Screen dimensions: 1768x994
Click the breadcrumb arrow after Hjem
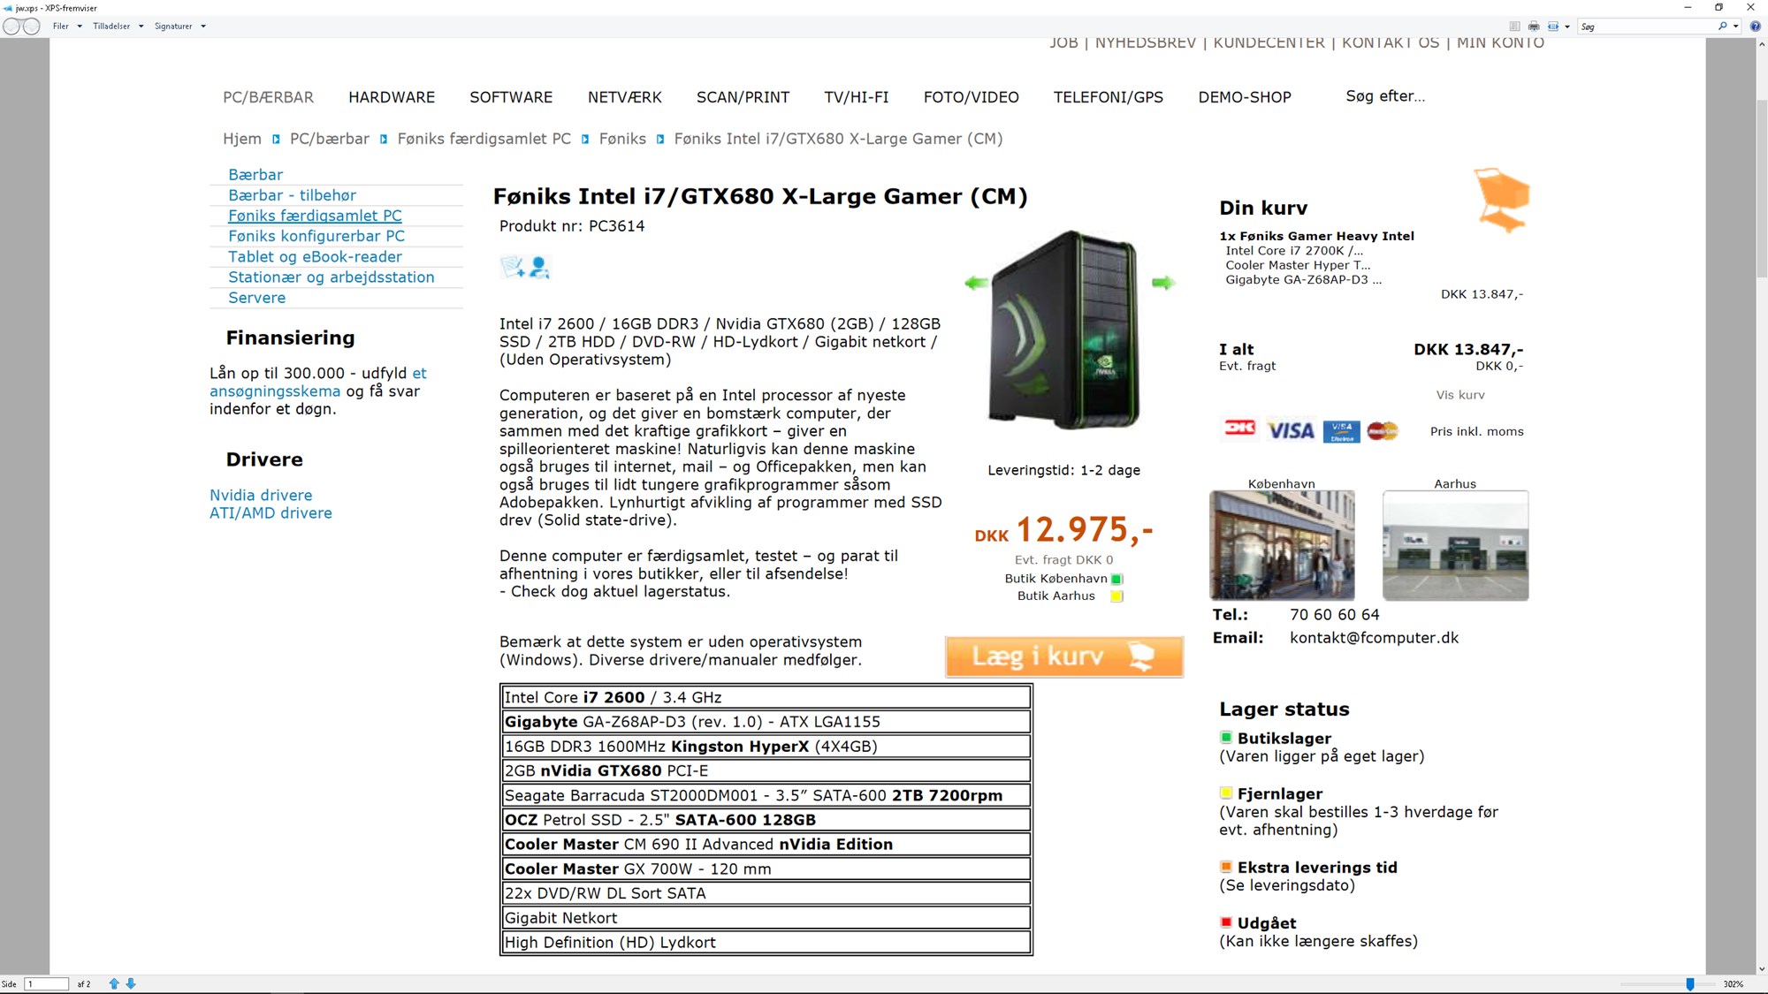pyautogui.click(x=276, y=139)
